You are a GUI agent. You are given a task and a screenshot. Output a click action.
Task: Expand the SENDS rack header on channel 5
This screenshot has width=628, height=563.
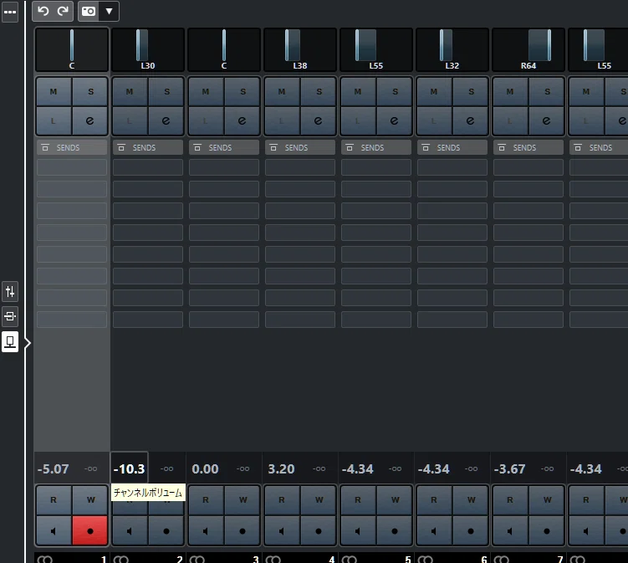(x=376, y=147)
